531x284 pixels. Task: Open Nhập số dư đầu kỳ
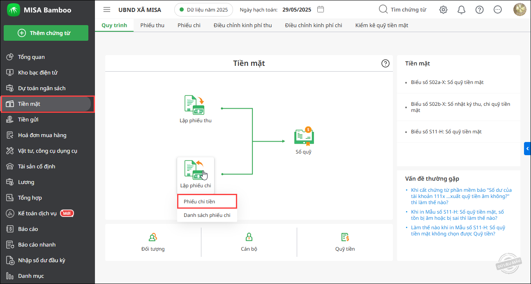[x=47, y=260]
